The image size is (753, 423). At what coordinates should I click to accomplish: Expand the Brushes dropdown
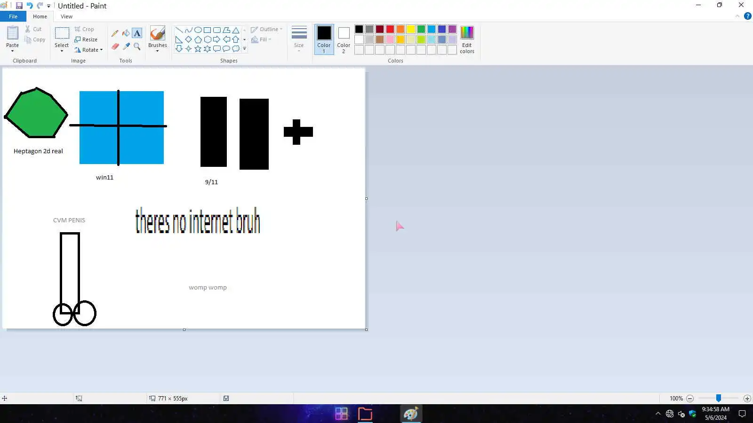click(158, 51)
